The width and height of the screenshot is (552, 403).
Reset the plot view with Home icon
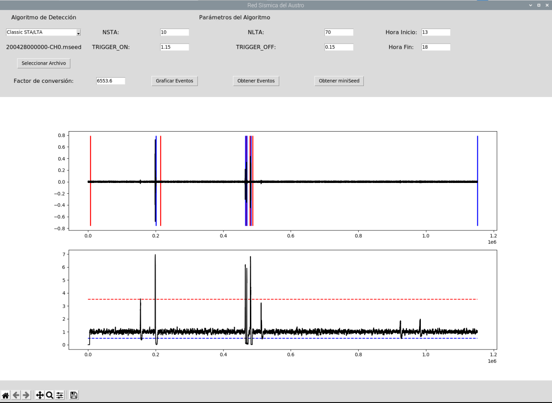pos(6,395)
